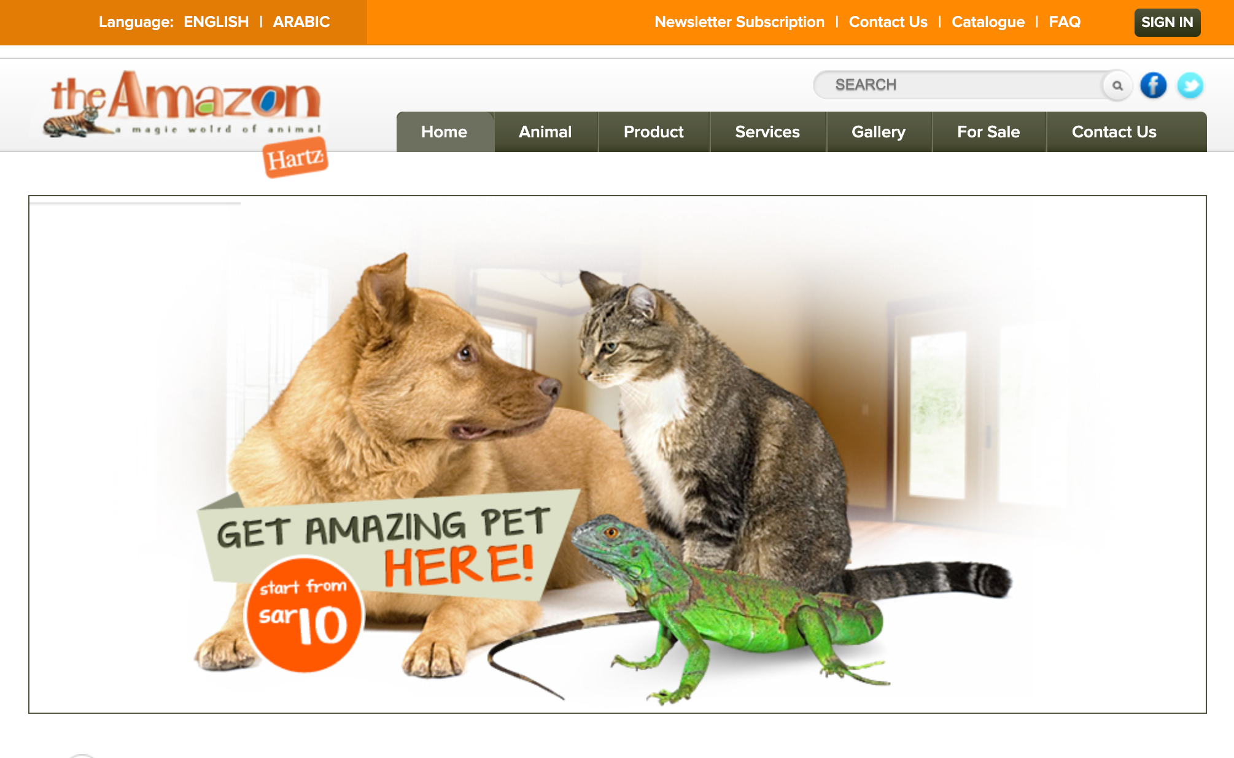Click the sar 10 price badge
Screen dimensions: 1234x758
pos(304,614)
